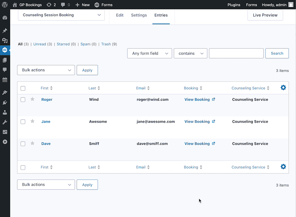Image resolution: width=296 pixels, height=217 pixels.
Task: Open the Any form field dropdown
Action: [x=149, y=53]
